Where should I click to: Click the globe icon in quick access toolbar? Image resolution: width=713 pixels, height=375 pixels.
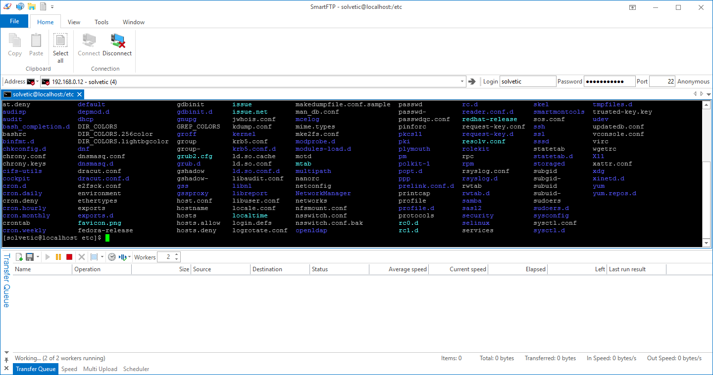pos(20,7)
